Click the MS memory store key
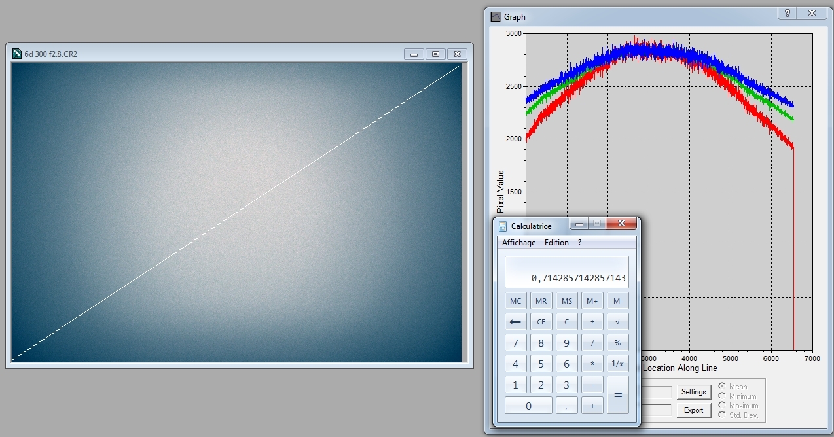Viewport: 834px width, 437px height. [x=566, y=301]
